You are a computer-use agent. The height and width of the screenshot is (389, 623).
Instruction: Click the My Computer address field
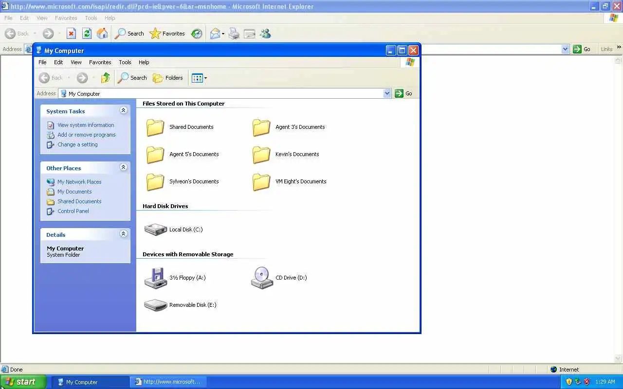(224, 93)
